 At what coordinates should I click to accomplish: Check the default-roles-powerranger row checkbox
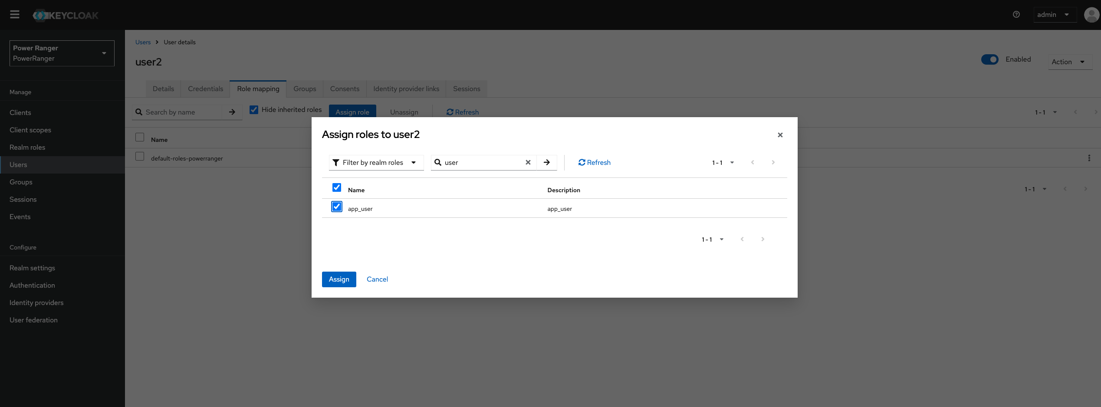click(140, 156)
